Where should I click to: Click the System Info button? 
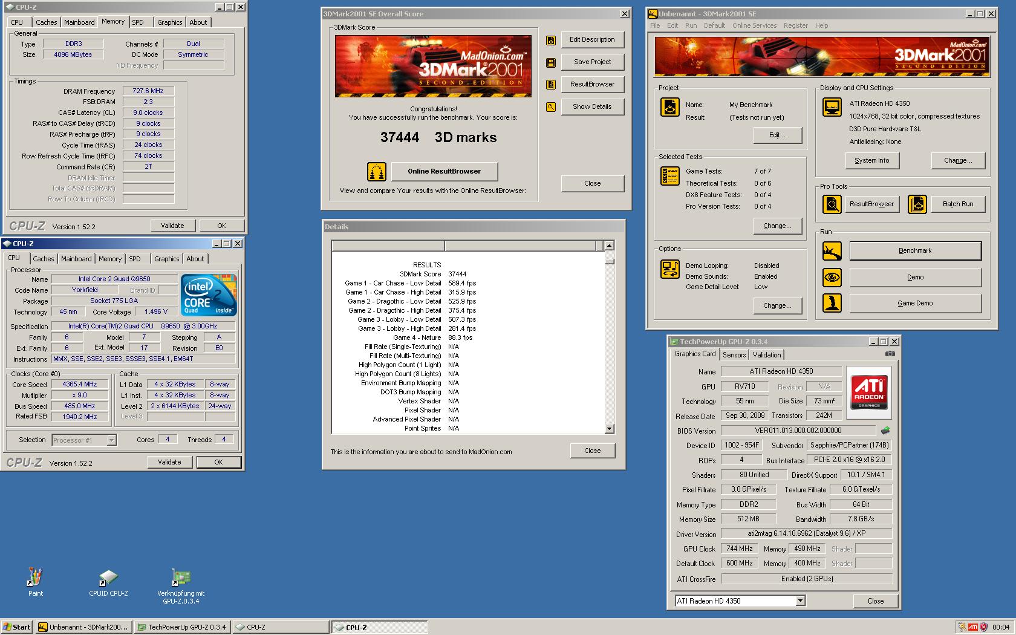click(x=872, y=161)
